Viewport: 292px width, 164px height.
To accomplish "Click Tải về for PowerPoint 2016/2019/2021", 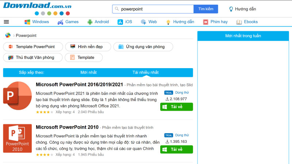I will [177, 107].
